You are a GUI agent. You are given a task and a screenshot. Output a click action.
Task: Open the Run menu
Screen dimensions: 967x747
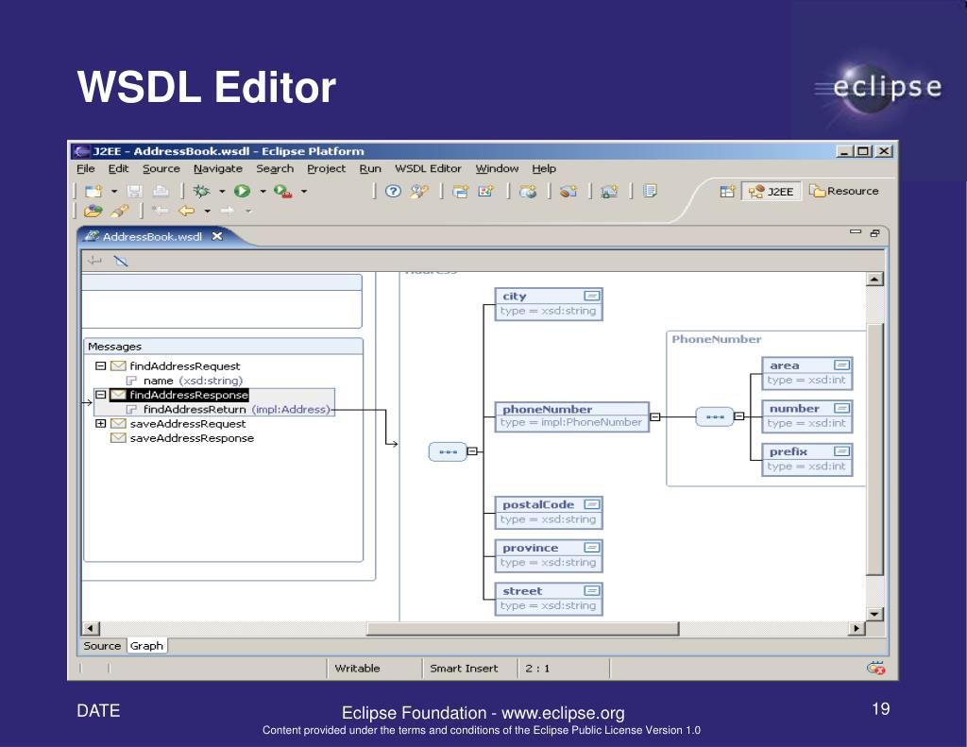(x=370, y=168)
